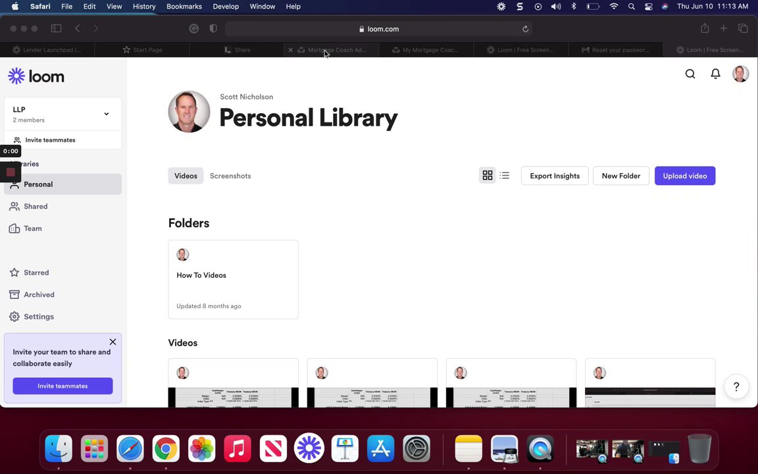The height and width of the screenshot is (474, 758).
Task: Switch to My Mortgage Coach tab
Action: click(426, 50)
